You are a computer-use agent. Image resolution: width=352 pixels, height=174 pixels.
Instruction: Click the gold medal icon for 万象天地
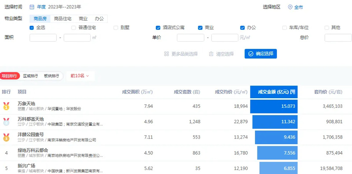6,106
